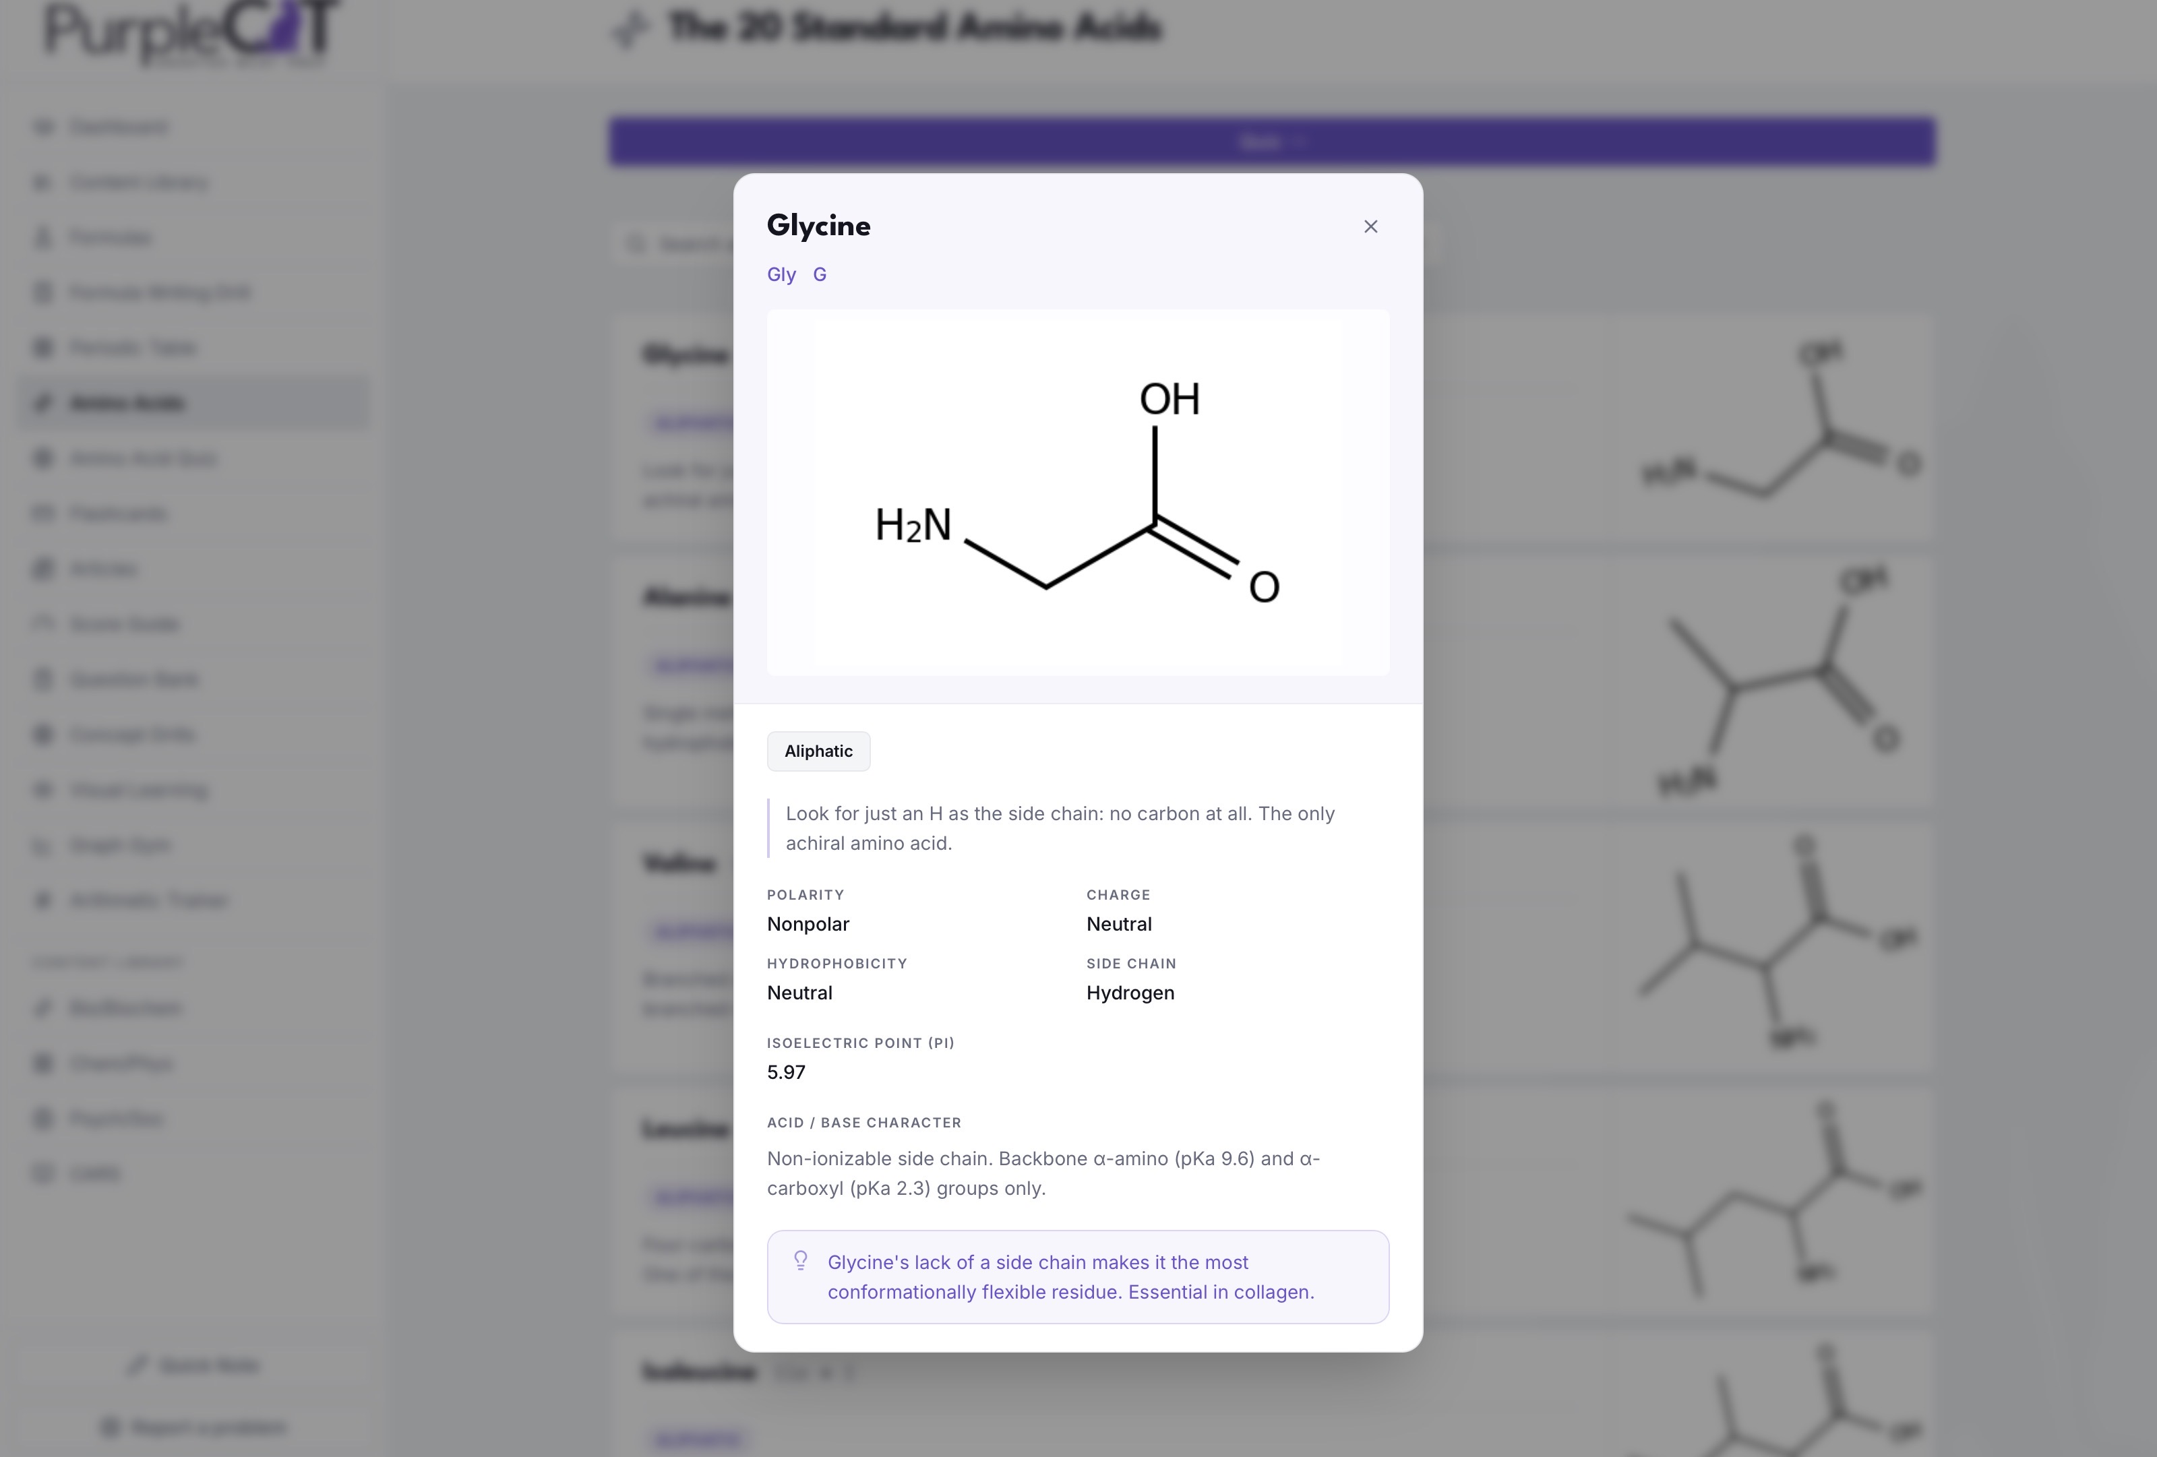Click the 'Gly' three-letter abbreviation
The height and width of the screenshot is (1457, 2157).
tap(781, 275)
